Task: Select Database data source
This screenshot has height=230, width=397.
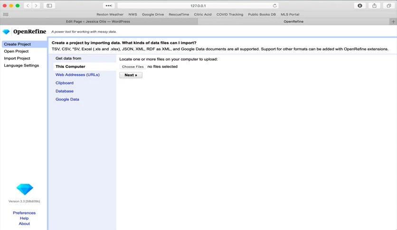Action: [65, 91]
